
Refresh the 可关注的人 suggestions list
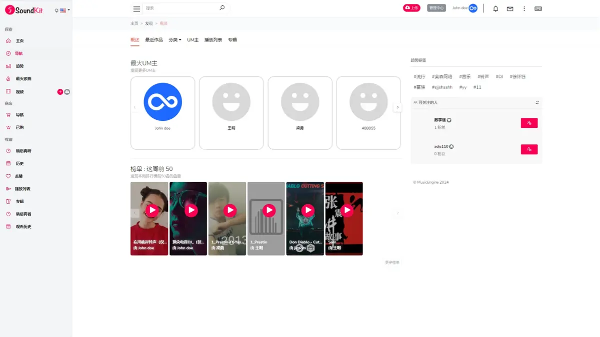[x=537, y=102]
